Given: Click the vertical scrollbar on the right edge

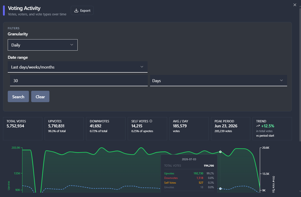Looking at the screenshot, I should tap(300, 75).
